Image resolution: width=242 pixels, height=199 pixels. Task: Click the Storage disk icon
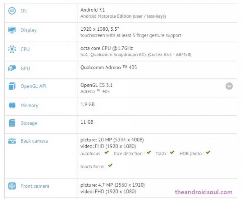coord(12,123)
